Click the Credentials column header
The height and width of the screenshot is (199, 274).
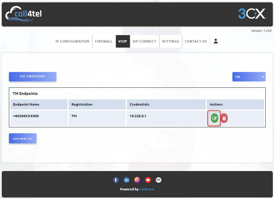tap(166, 104)
